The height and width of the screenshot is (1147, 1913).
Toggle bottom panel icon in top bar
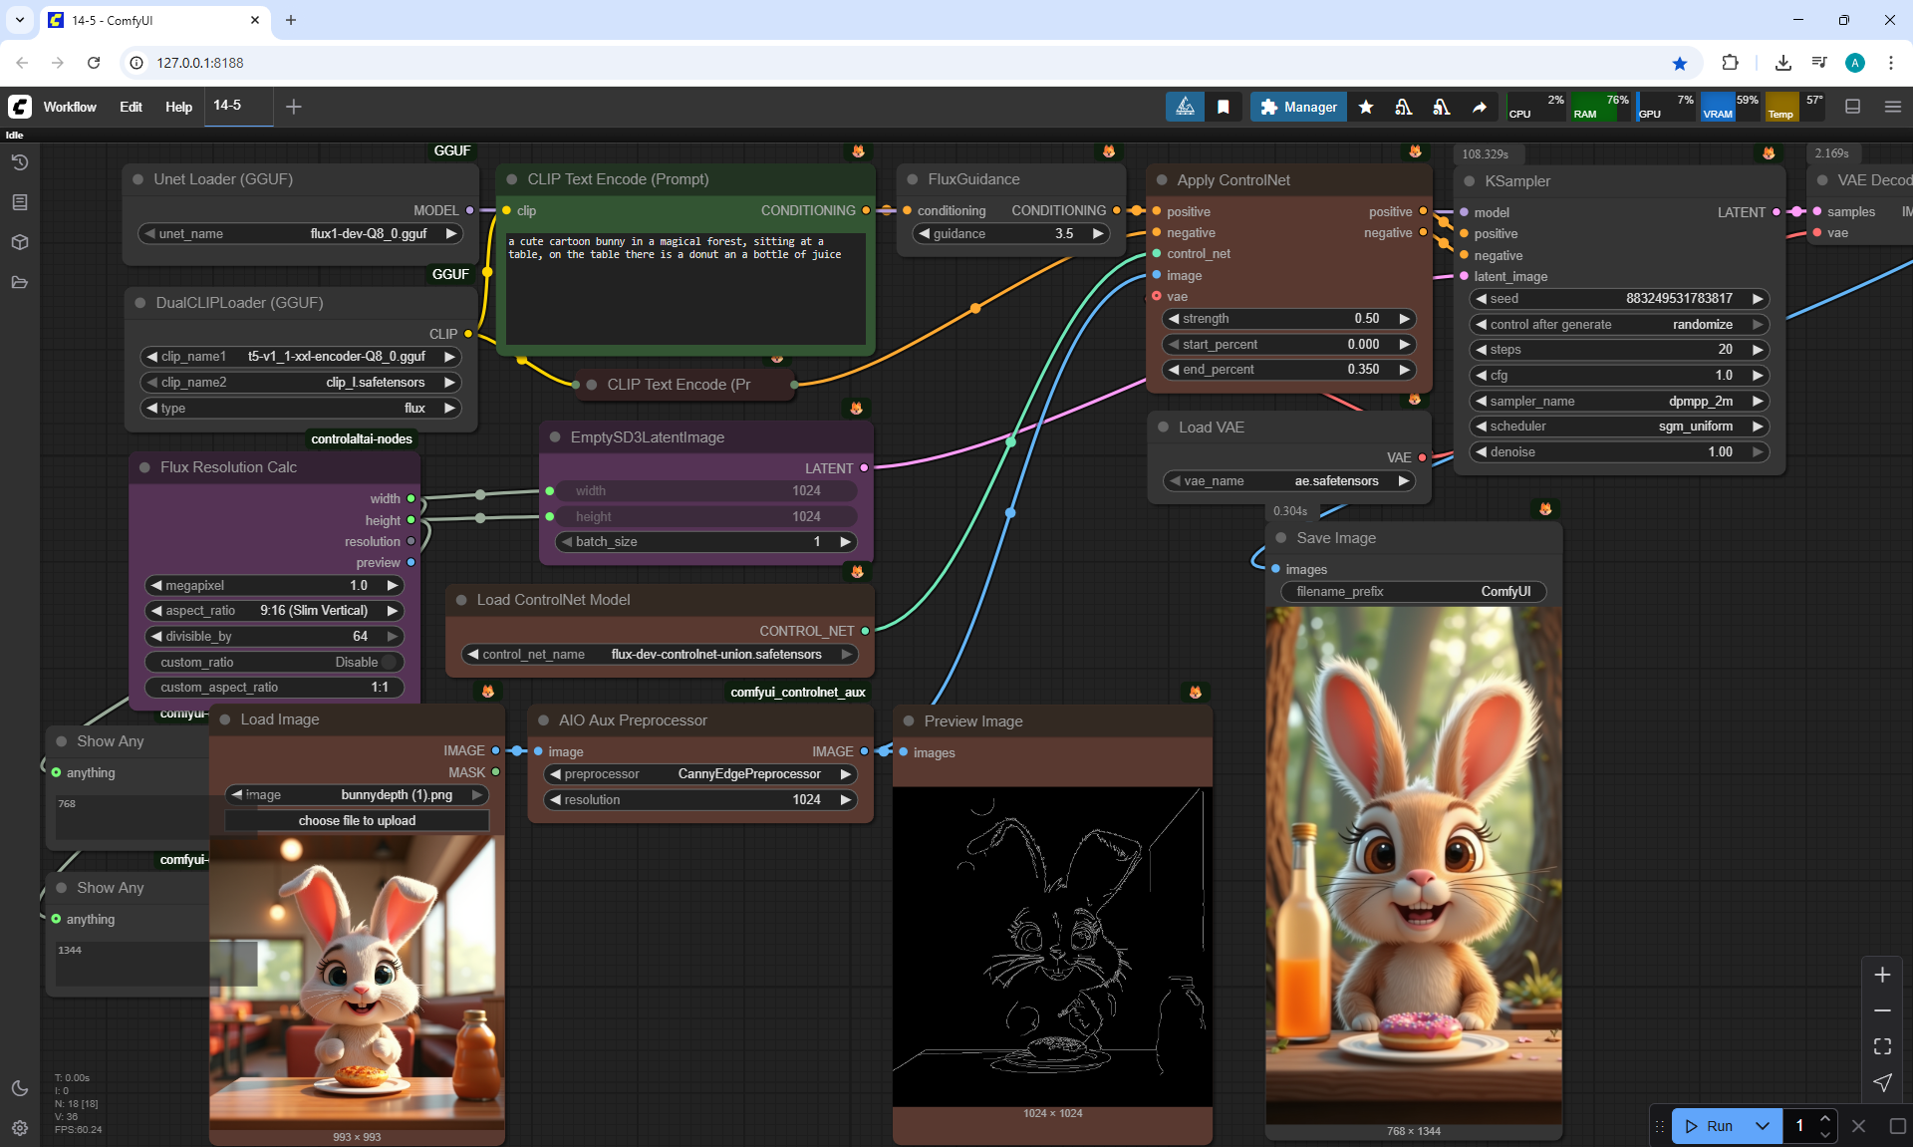point(1852,107)
